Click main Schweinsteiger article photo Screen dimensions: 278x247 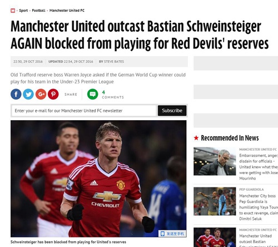click(98, 179)
